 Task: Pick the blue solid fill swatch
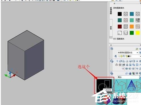point(132,14)
